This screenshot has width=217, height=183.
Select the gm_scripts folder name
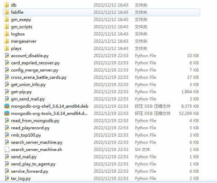point(21,26)
